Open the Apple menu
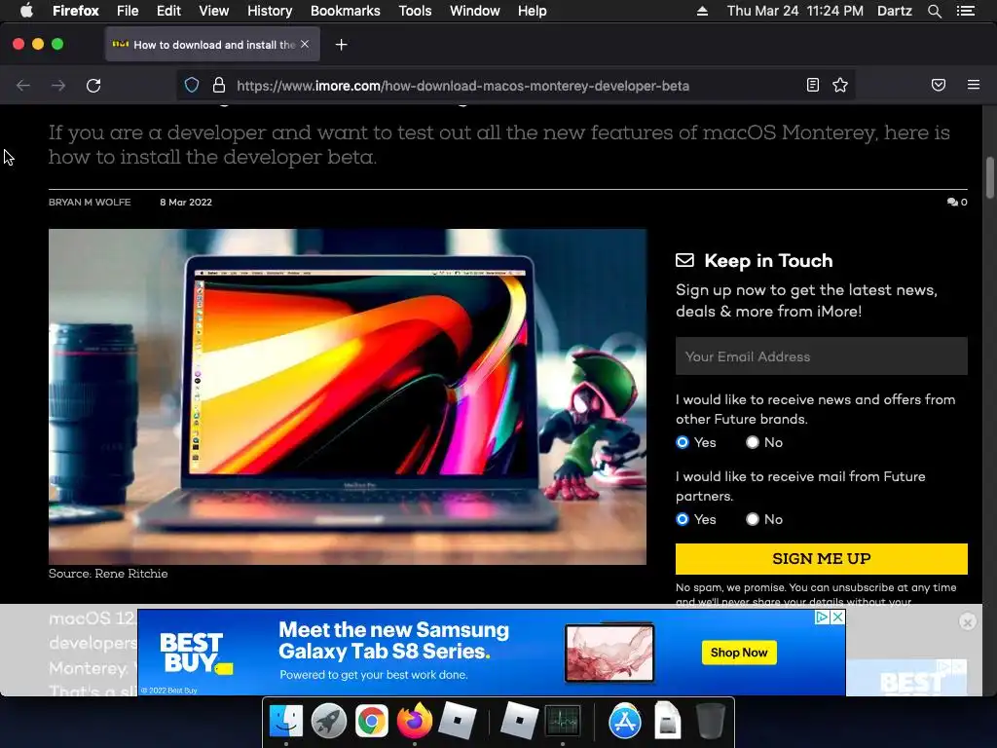997x748 pixels. [26, 11]
